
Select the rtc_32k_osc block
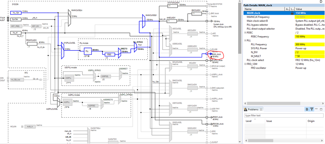point(16,80)
